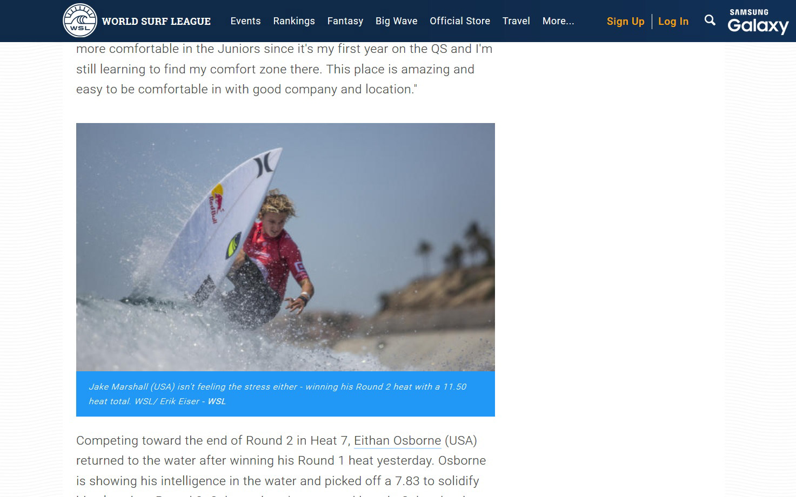The image size is (796, 497).
Task: Click the Sign Up link
Action: coord(625,22)
